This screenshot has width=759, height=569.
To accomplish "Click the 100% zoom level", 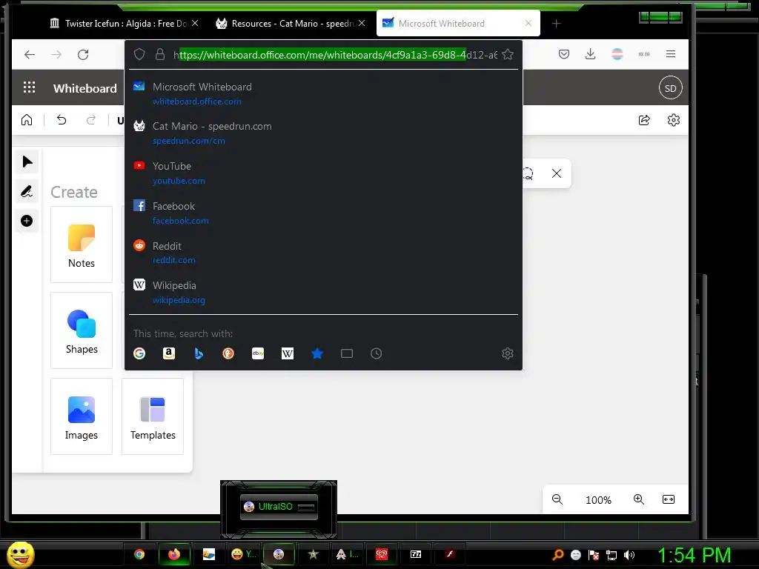I will (x=598, y=500).
